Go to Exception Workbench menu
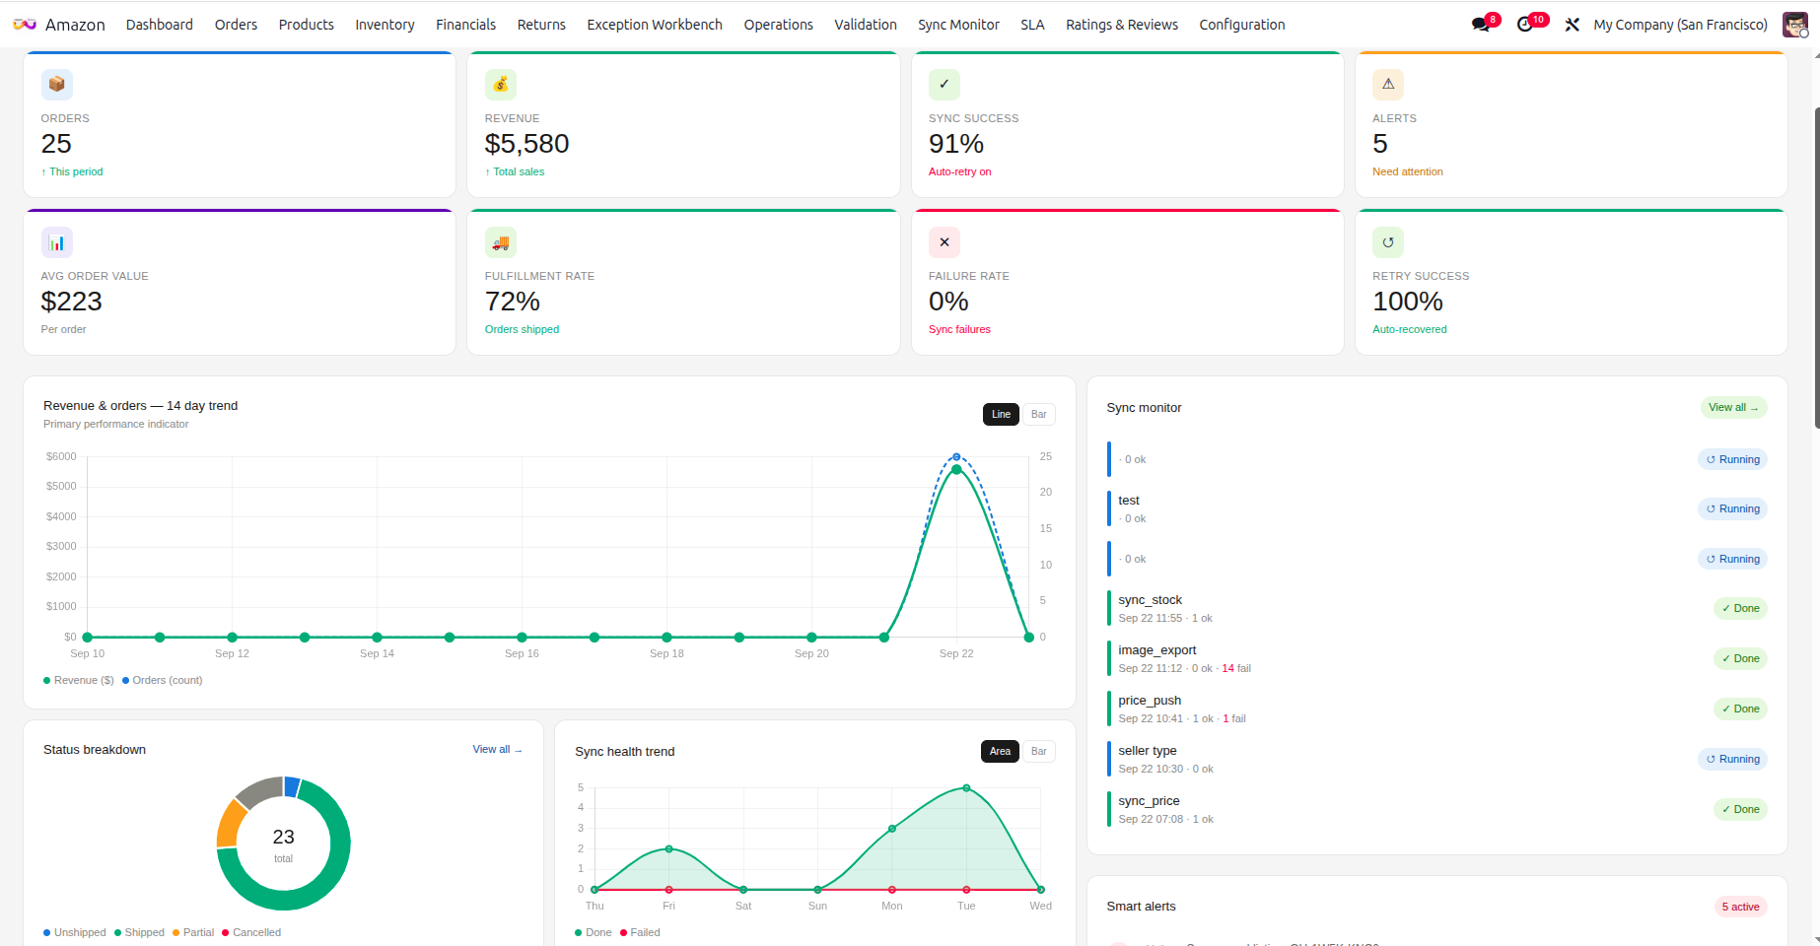The height and width of the screenshot is (946, 1820). (x=655, y=25)
